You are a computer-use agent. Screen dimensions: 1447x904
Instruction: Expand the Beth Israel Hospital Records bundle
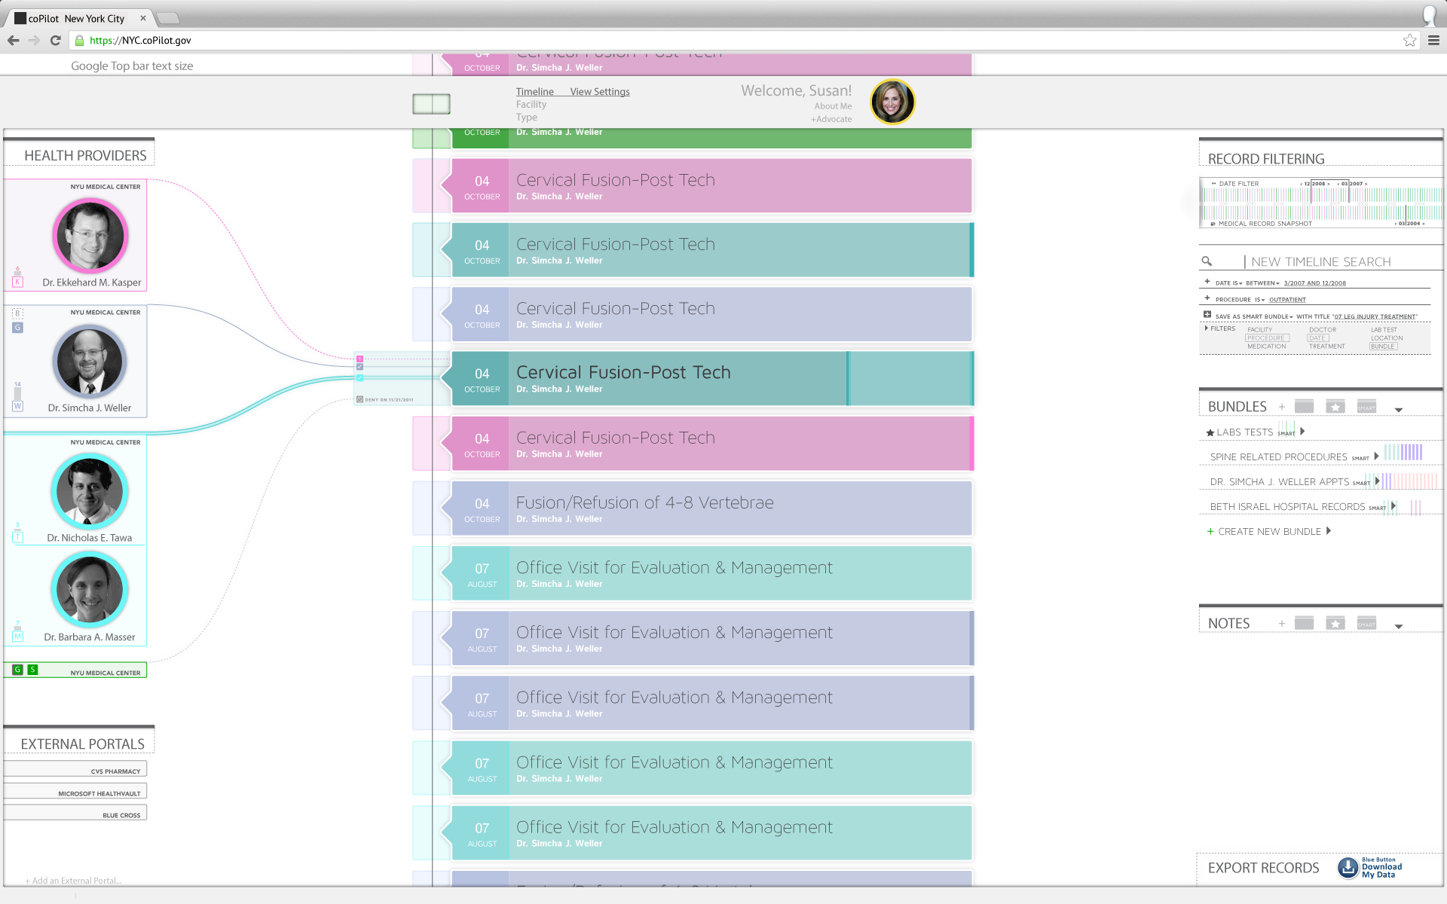point(1393,506)
